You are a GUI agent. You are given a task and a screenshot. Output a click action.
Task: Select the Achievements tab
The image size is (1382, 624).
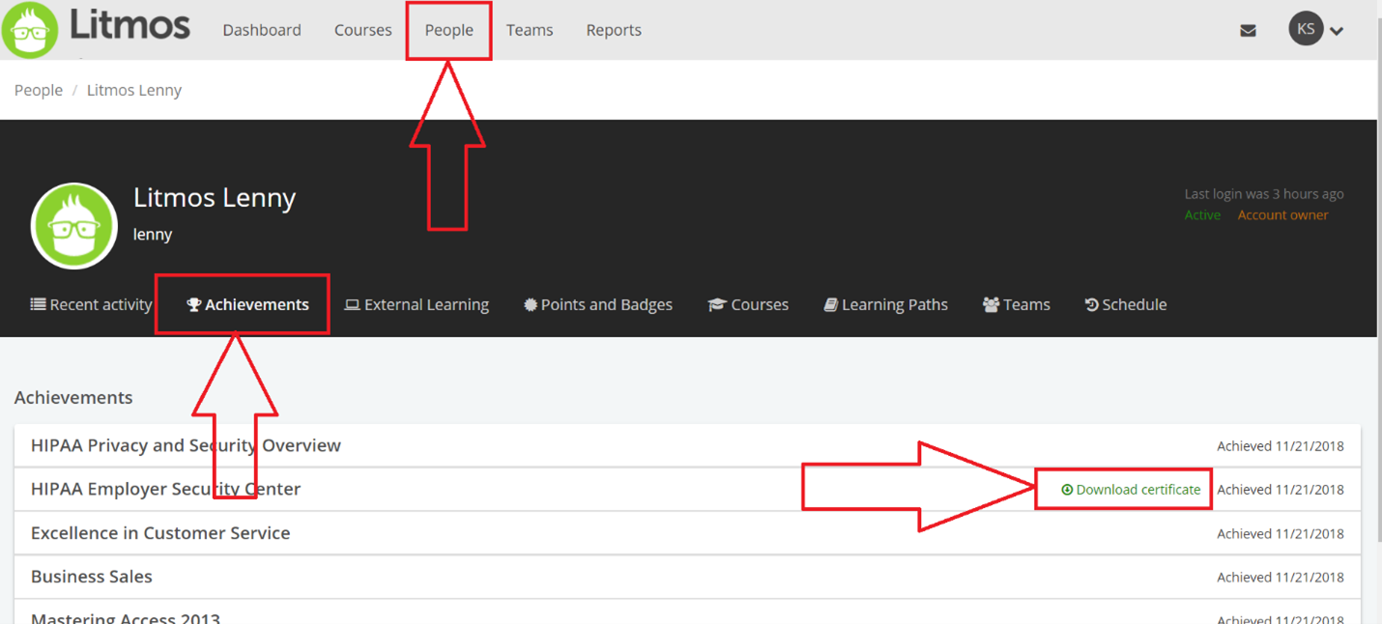point(247,304)
